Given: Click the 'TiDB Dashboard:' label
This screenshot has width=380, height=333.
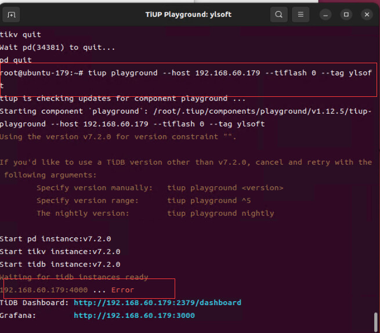Looking at the screenshot, I should click(34, 302).
